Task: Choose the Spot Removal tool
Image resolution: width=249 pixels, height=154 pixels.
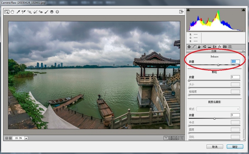Action: coord(35,12)
